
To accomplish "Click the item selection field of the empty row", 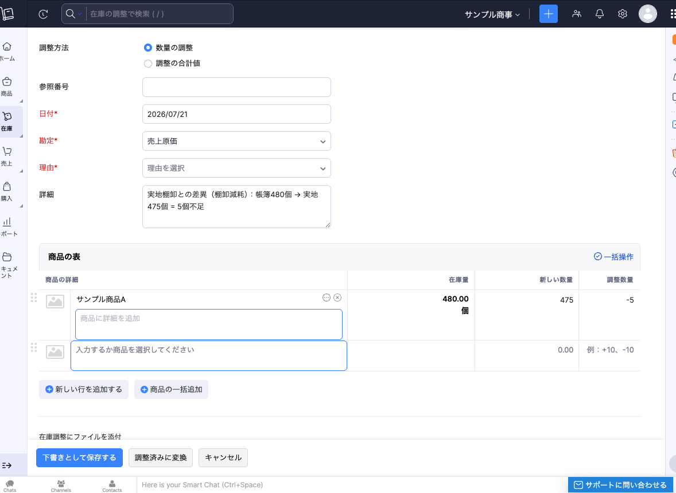I will click(209, 355).
